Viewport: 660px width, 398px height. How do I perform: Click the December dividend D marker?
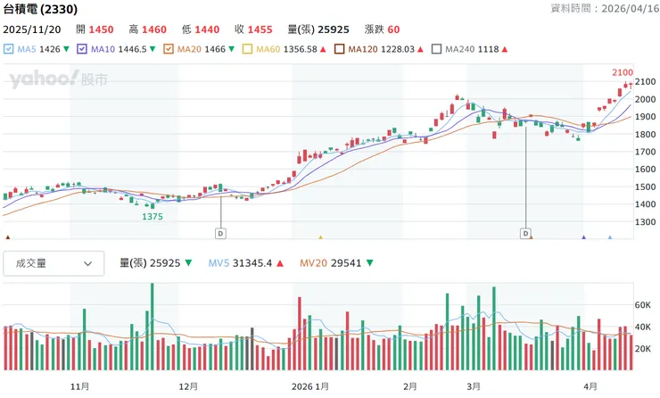click(x=220, y=233)
